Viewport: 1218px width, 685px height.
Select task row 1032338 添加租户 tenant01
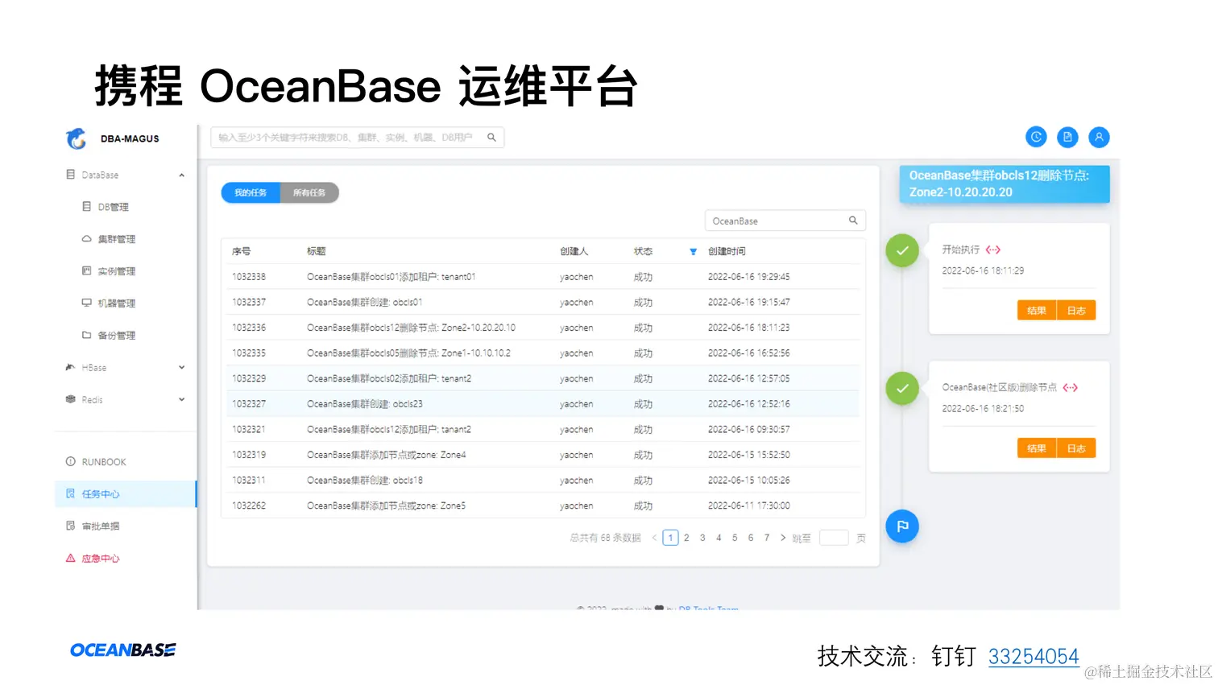click(x=543, y=277)
